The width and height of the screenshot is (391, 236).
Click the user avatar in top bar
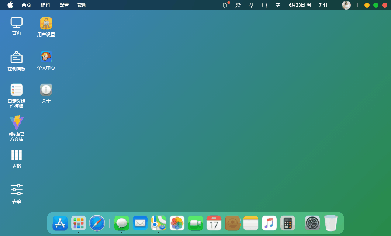(x=346, y=5)
